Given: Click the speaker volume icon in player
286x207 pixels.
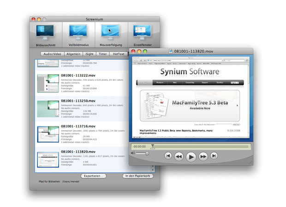Looking at the screenshot, I should [132, 153].
